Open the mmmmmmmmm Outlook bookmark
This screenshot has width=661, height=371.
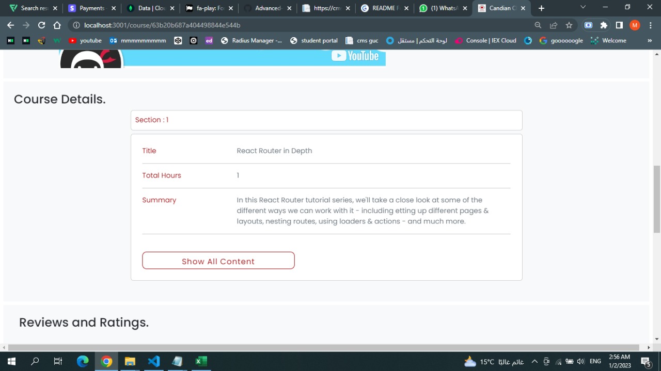pos(138,40)
